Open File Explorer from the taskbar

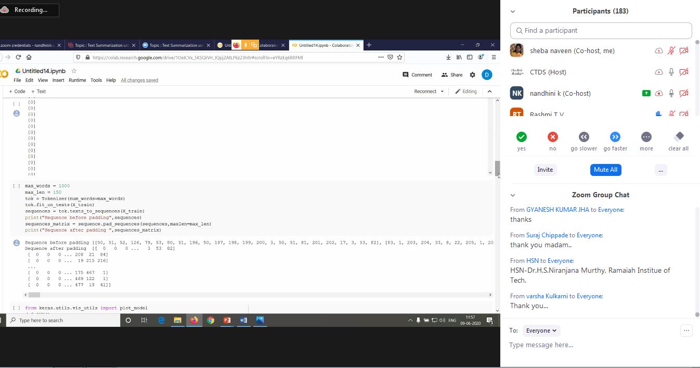[x=177, y=321]
